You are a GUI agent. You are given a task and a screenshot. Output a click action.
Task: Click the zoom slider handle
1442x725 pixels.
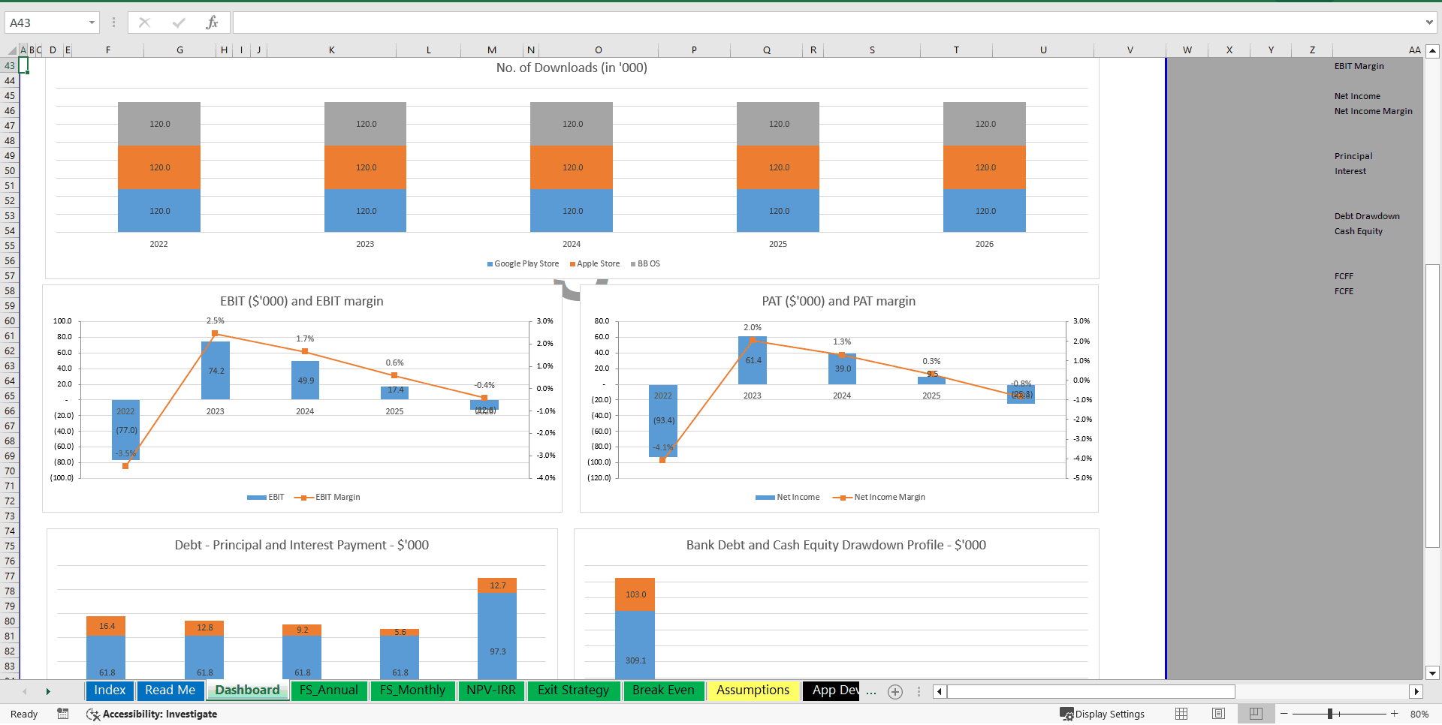[1329, 714]
